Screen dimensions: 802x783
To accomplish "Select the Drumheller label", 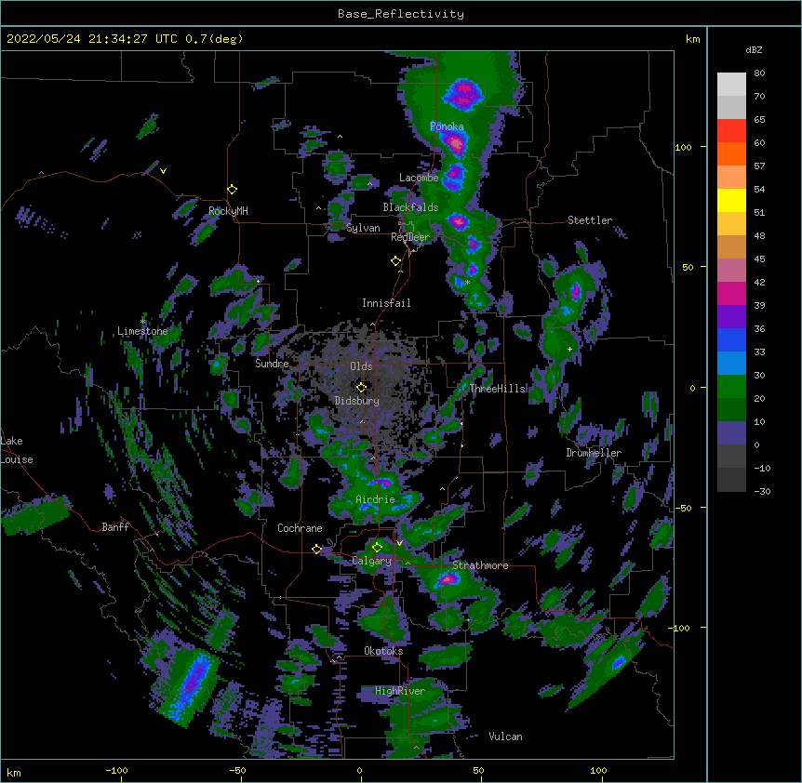I will tap(594, 453).
